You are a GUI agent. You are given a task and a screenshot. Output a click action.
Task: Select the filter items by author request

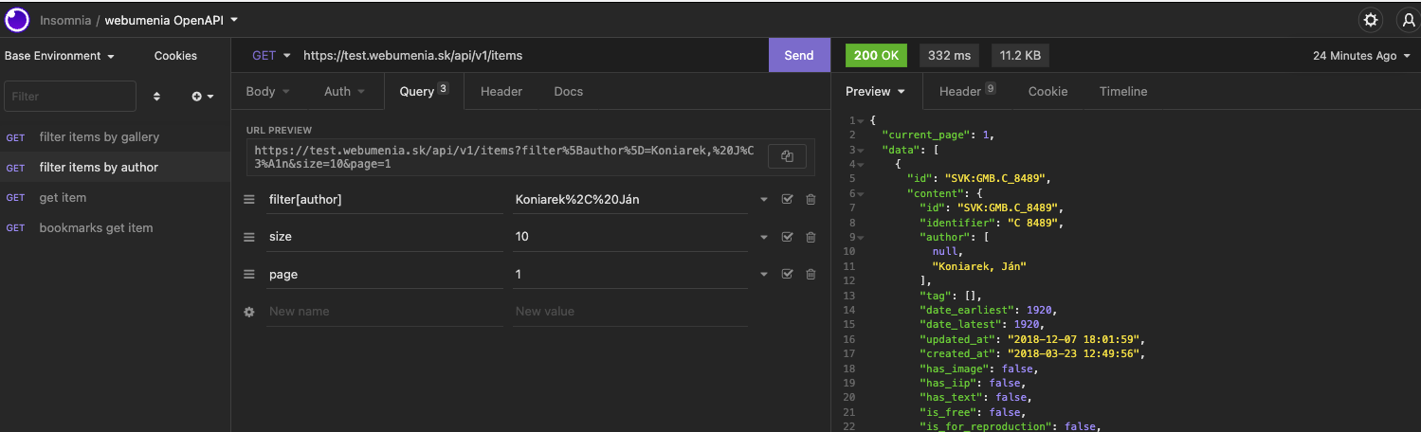coord(115,168)
